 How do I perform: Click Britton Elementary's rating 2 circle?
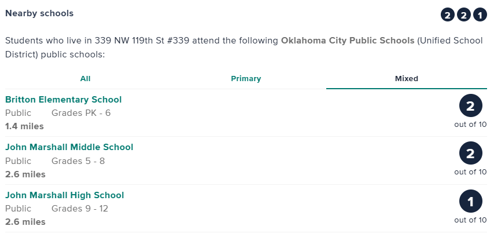[x=470, y=106]
